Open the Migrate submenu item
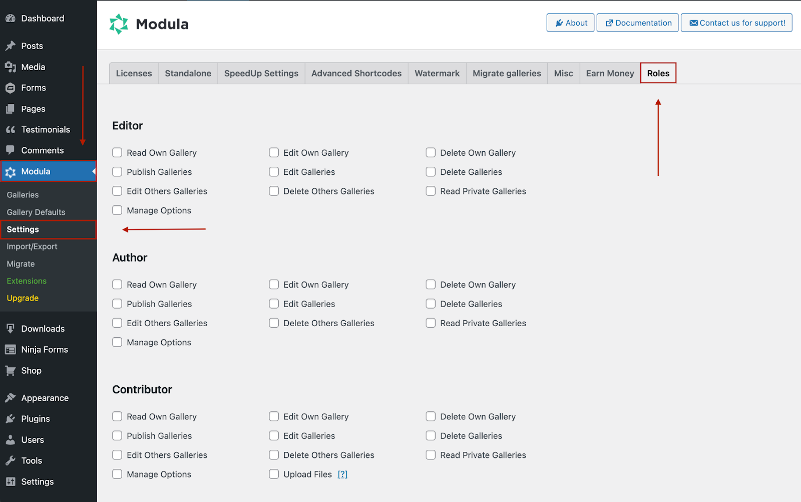 [21, 264]
